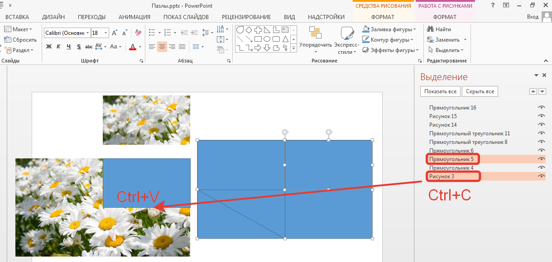Pick the right triangle shape in gallery

point(267,30)
